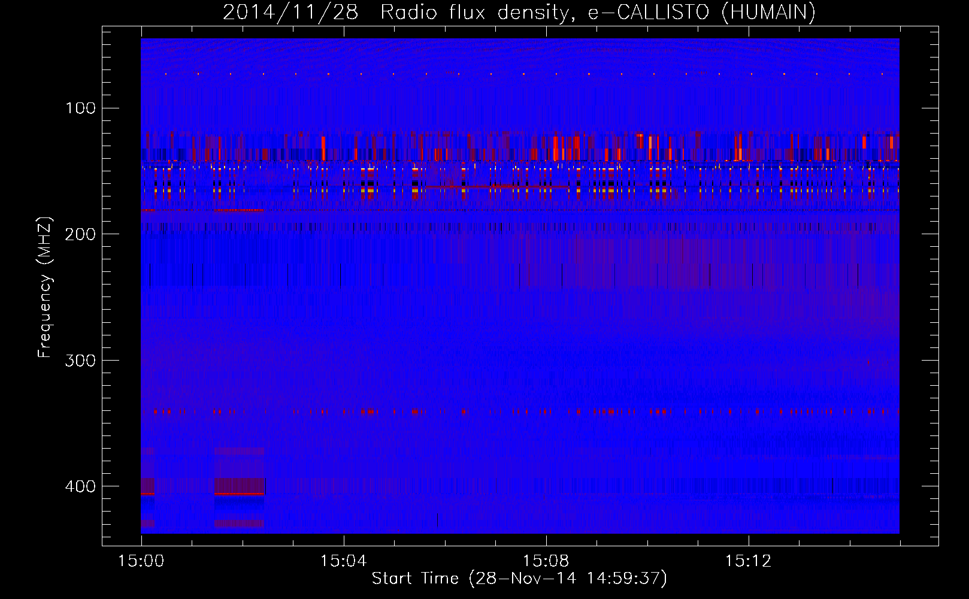969x599 pixels.
Task: Click the long red horizontal streak near 15:07
Action: [x=497, y=187]
